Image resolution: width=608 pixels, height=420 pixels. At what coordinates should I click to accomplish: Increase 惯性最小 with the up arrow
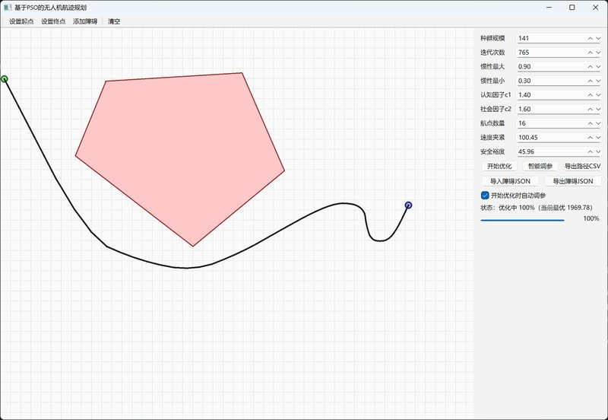coord(590,81)
